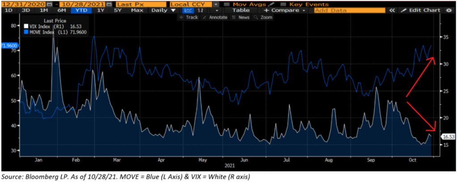
Task: Open the Compare dropdown menu
Action: (284, 10)
